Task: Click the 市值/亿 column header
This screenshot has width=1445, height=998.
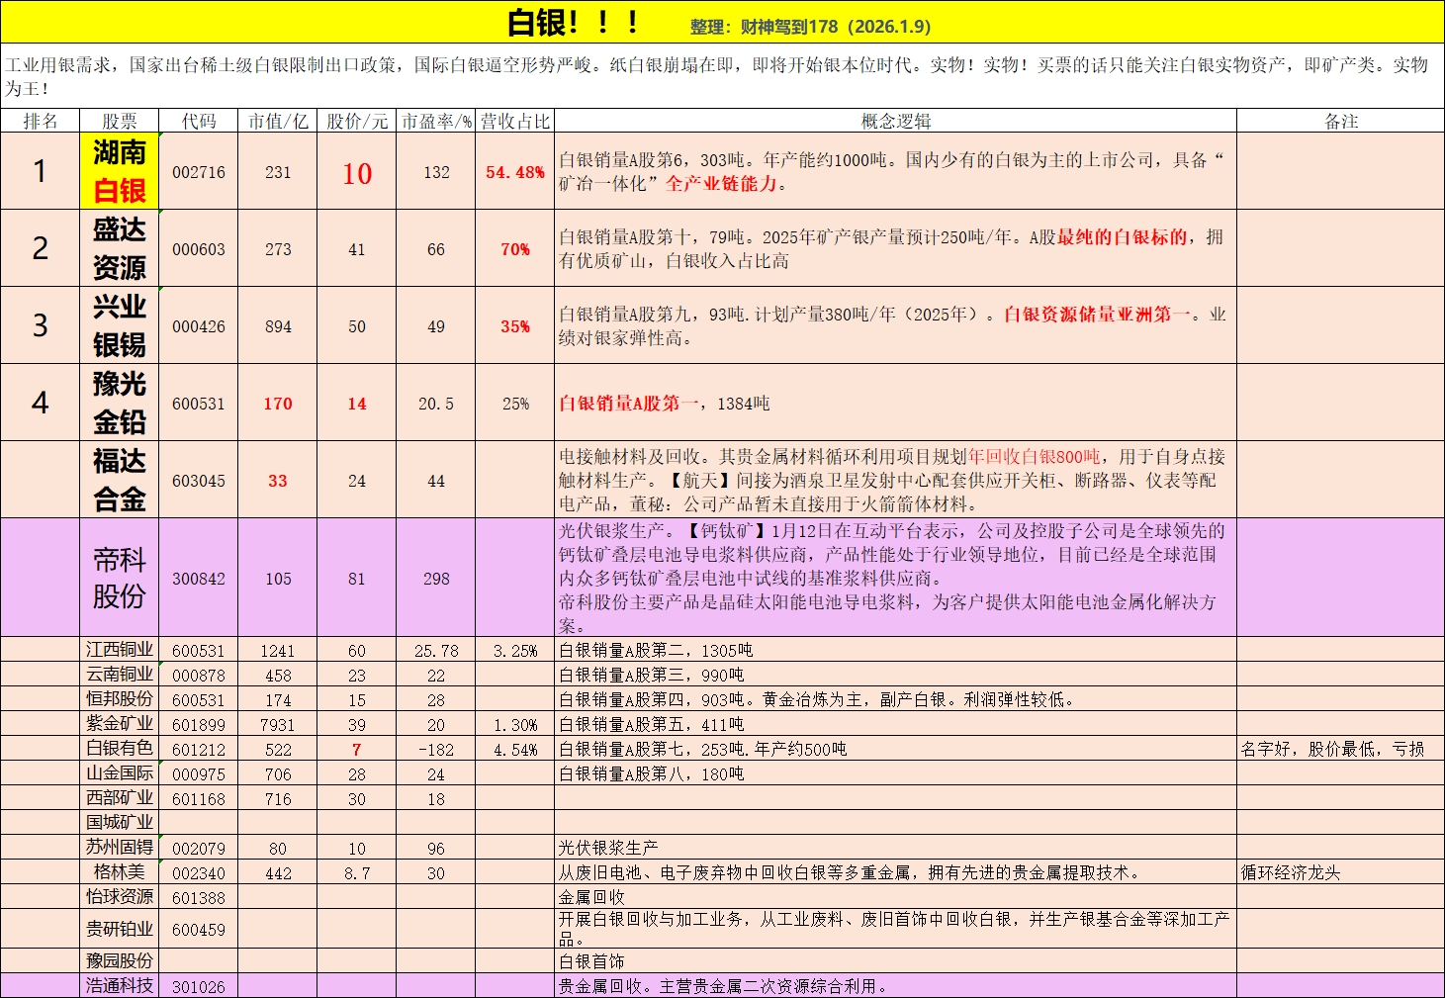Action: click(278, 121)
